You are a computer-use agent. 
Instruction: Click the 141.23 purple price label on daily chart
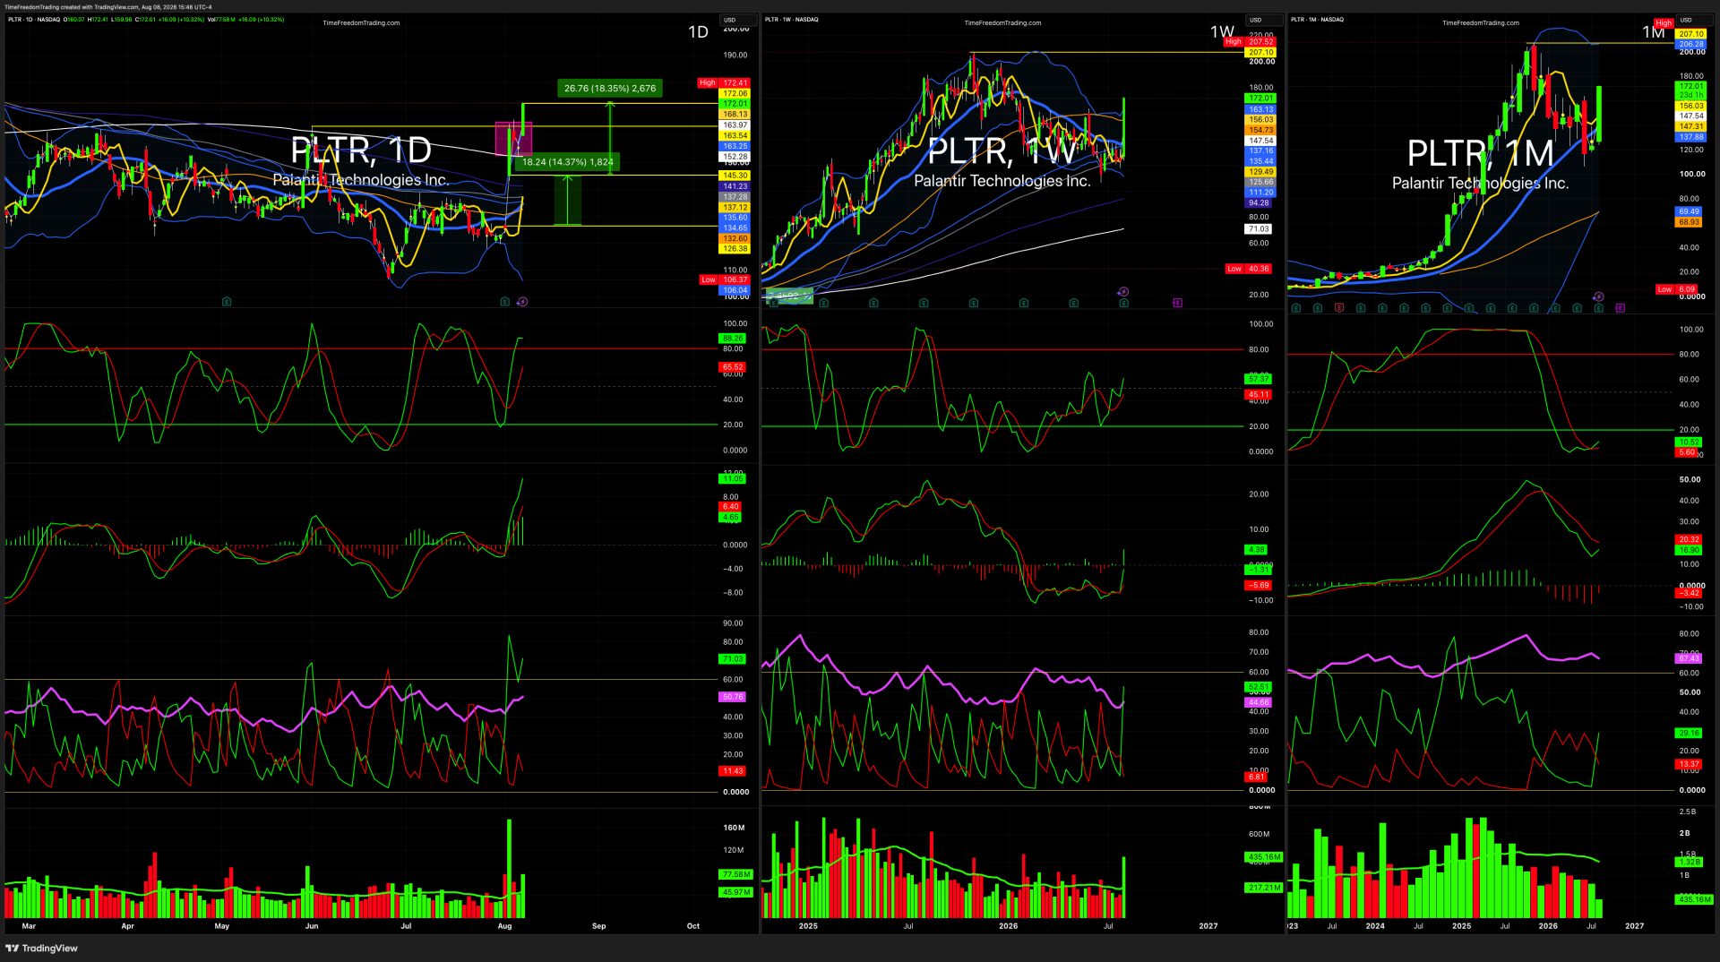(x=735, y=186)
